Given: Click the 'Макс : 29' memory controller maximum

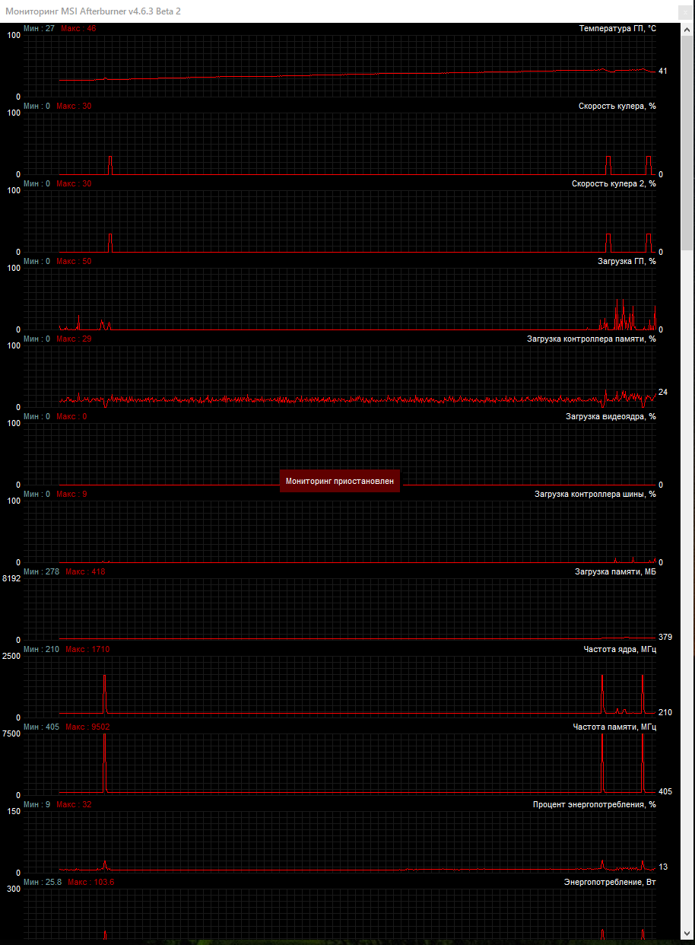Looking at the screenshot, I should pyautogui.click(x=74, y=339).
